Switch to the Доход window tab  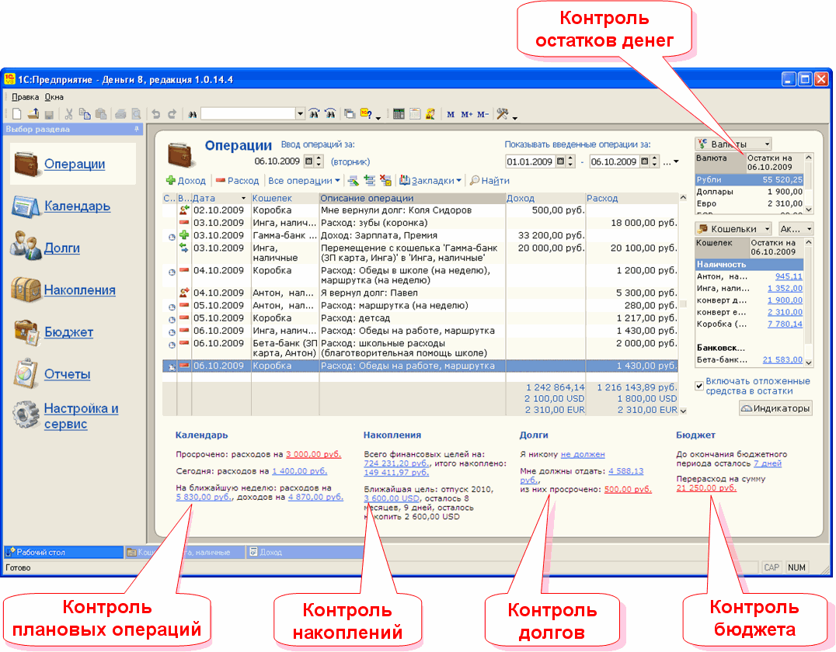tap(304, 552)
